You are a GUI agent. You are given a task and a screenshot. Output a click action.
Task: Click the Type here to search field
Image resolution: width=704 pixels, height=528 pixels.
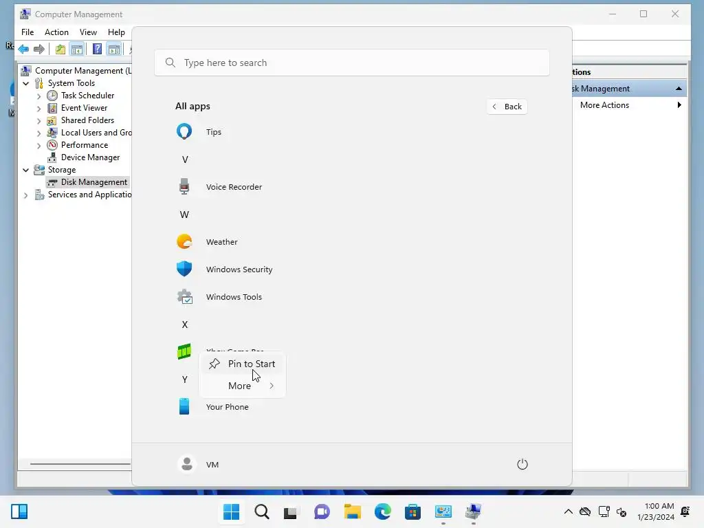[352, 63]
